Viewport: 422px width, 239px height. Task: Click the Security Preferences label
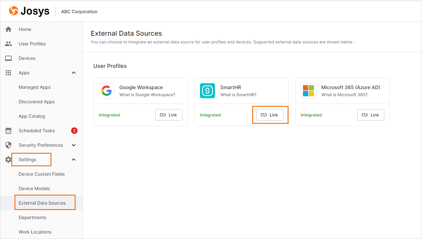point(41,145)
